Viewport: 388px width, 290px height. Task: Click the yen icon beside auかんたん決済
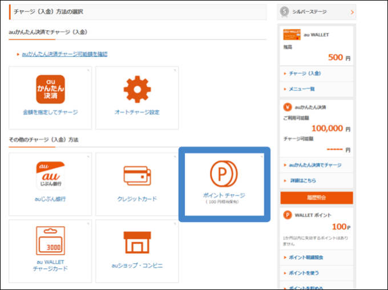point(288,107)
